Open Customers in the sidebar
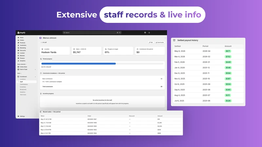 coord(23,45)
